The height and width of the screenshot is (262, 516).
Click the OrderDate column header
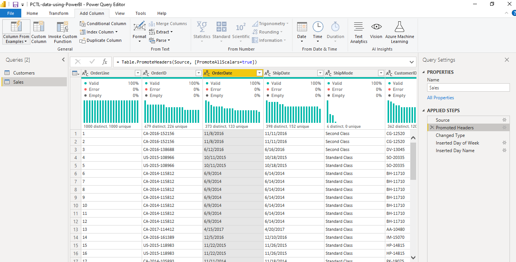point(233,73)
